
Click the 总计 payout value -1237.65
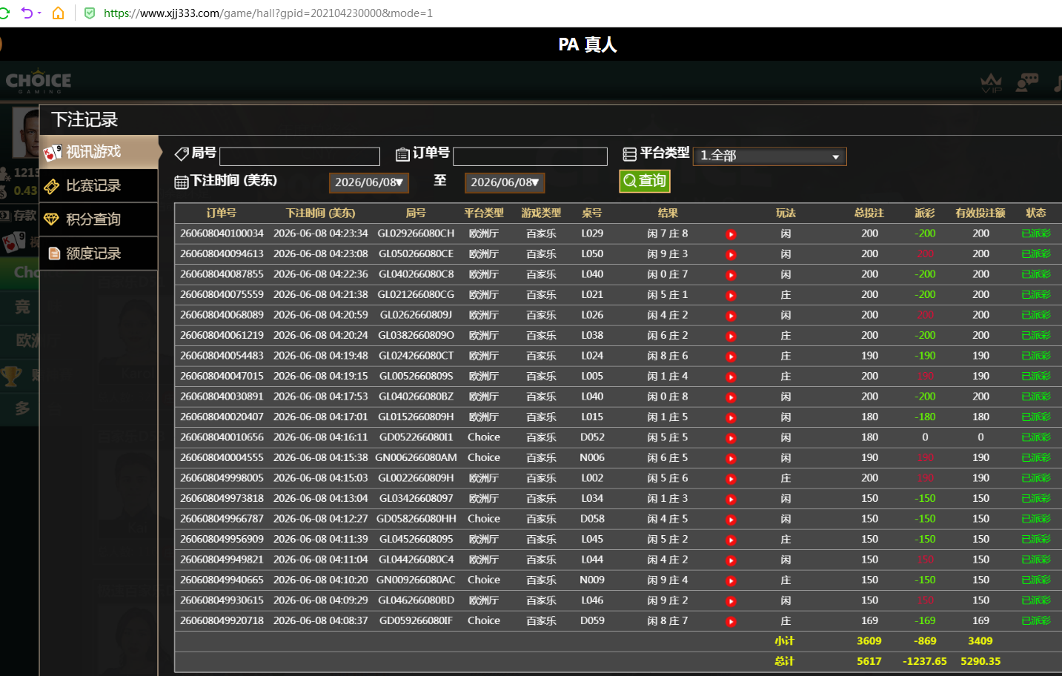pos(925,661)
